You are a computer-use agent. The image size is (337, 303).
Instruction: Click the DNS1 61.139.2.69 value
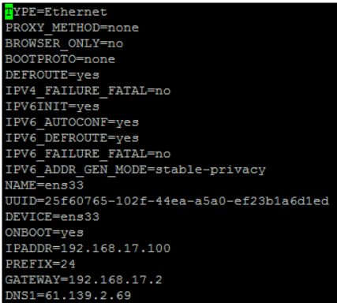(x=88, y=296)
